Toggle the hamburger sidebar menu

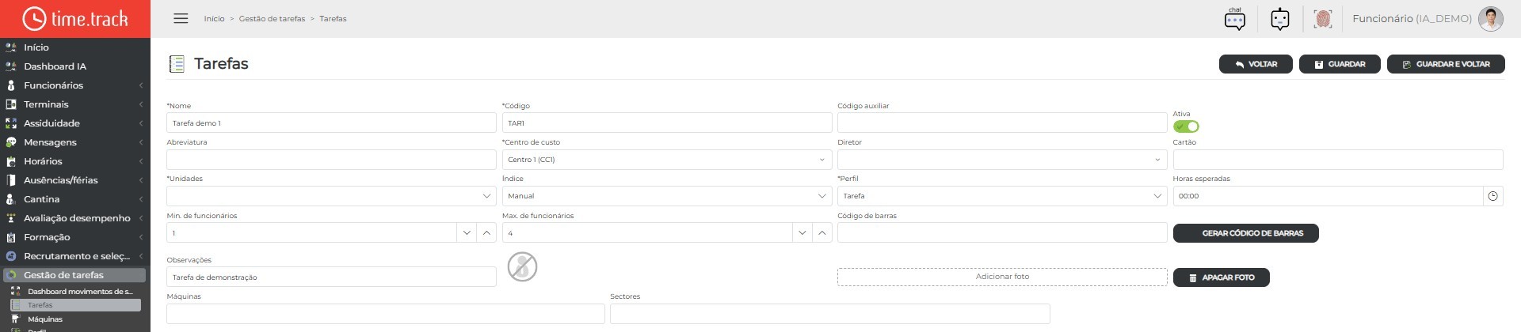[181, 18]
